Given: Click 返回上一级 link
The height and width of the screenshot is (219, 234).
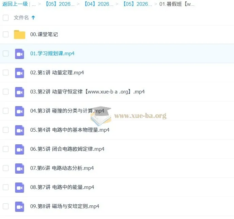Looking at the screenshot, I should pyautogui.click(x=15, y=4).
